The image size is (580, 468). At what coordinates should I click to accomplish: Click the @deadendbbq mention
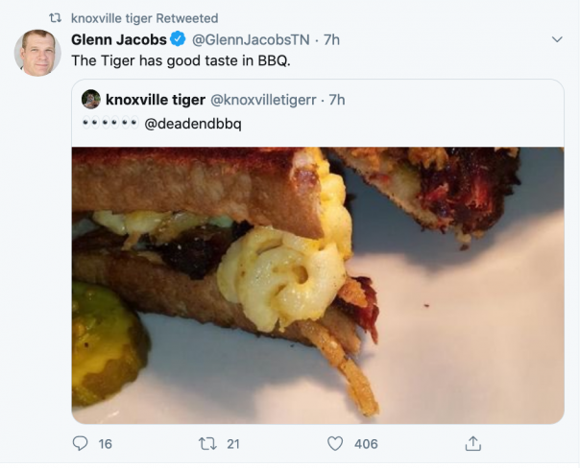pyautogui.click(x=193, y=124)
